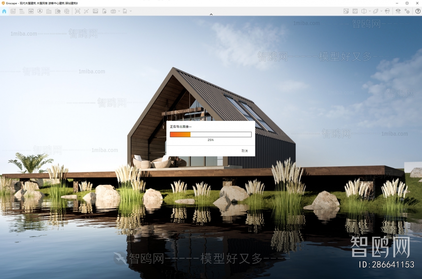This screenshot has width=422, height=279.
Task: Open the video editor film reel icon
Action: (x=67, y=11)
